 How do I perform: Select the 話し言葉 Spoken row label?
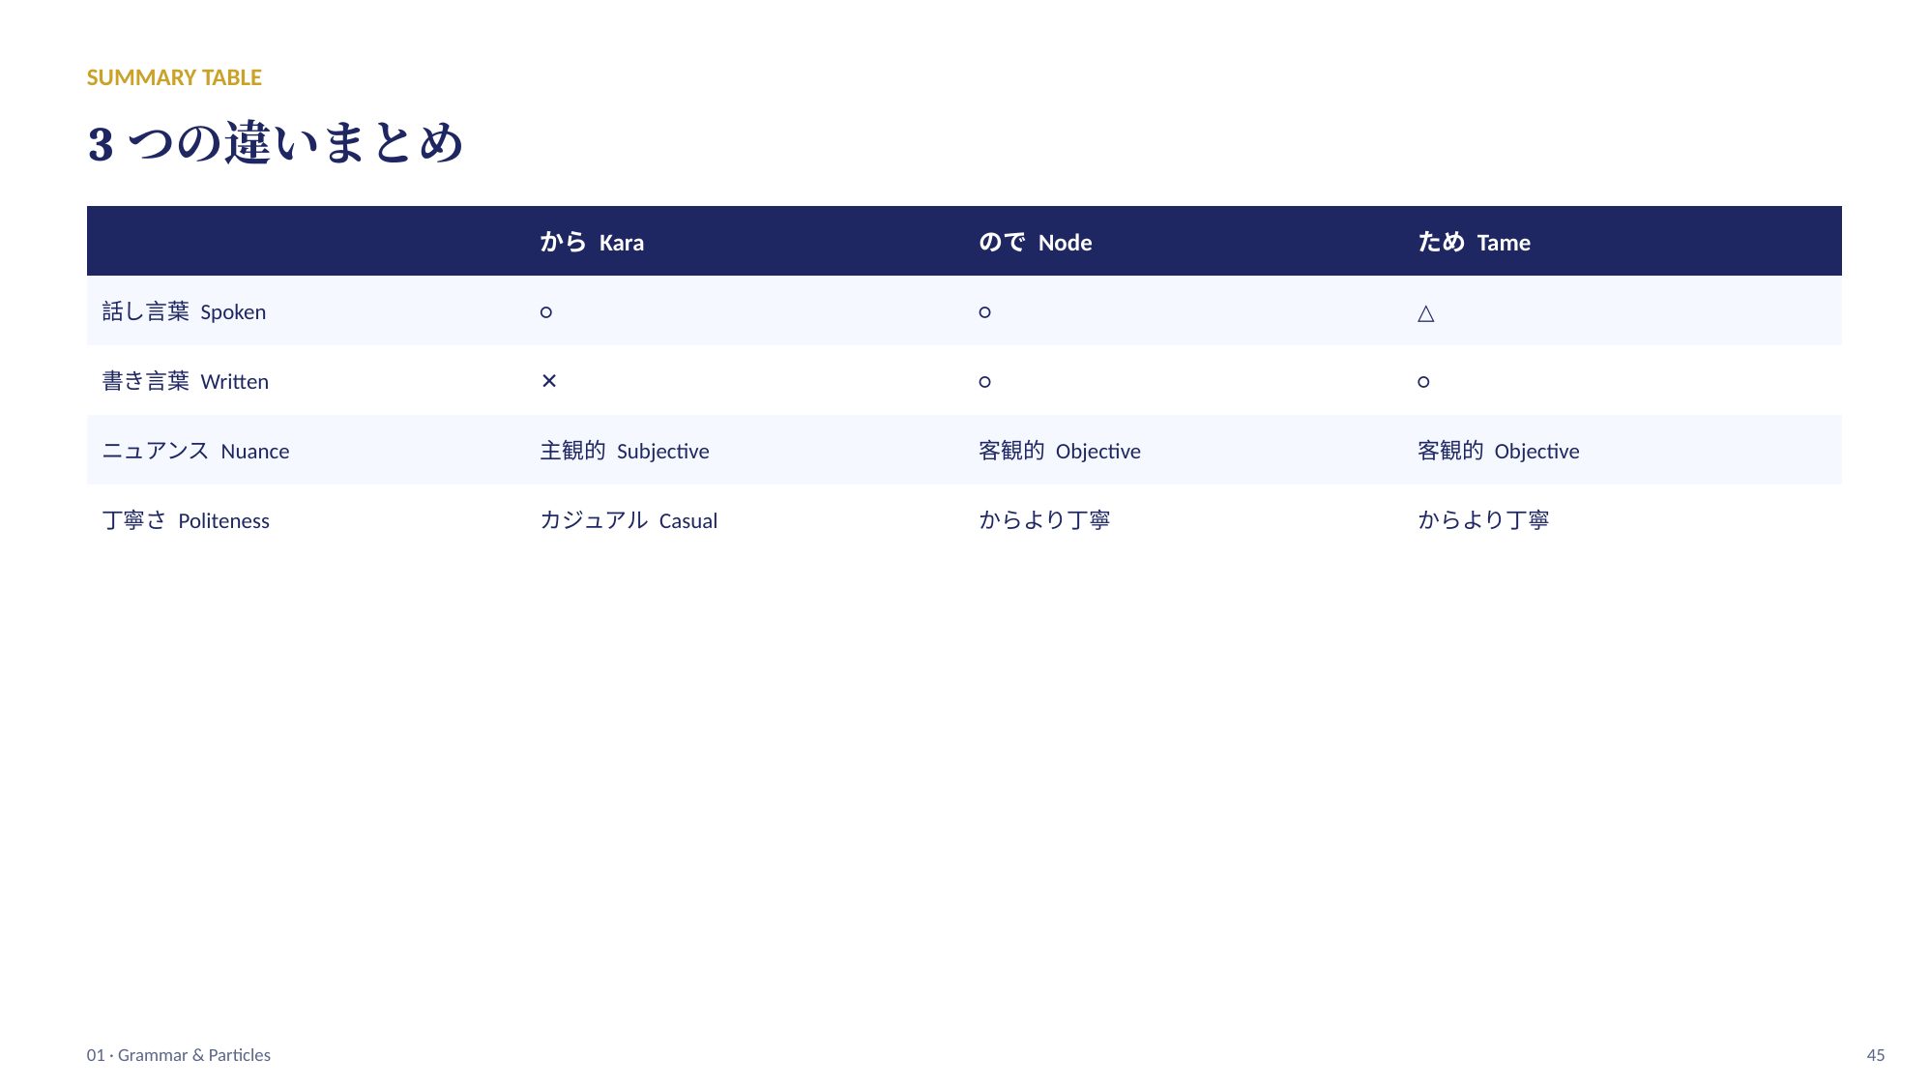pos(184,311)
